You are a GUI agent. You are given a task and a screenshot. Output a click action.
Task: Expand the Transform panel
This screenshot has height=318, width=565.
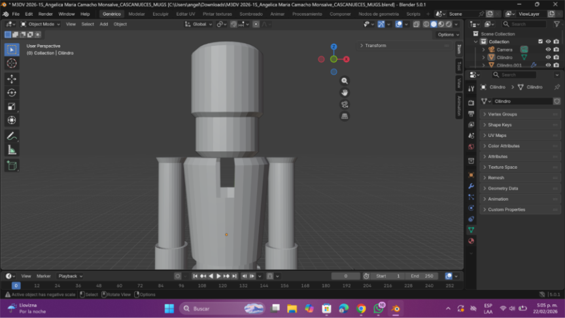tap(405, 45)
